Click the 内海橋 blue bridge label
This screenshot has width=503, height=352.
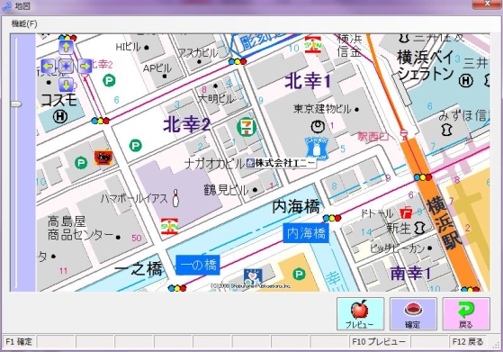click(306, 233)
